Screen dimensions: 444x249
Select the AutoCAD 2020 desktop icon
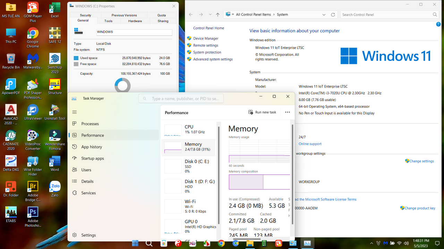11,114
